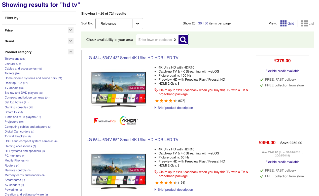Click the 4K HDR Ultra HD badge

[129, 121]
